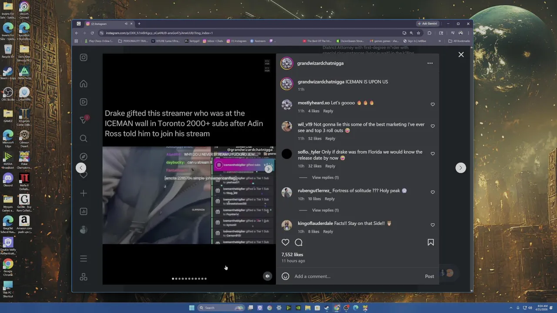Open kingoflauderdale profile avatar

[287, 225]
